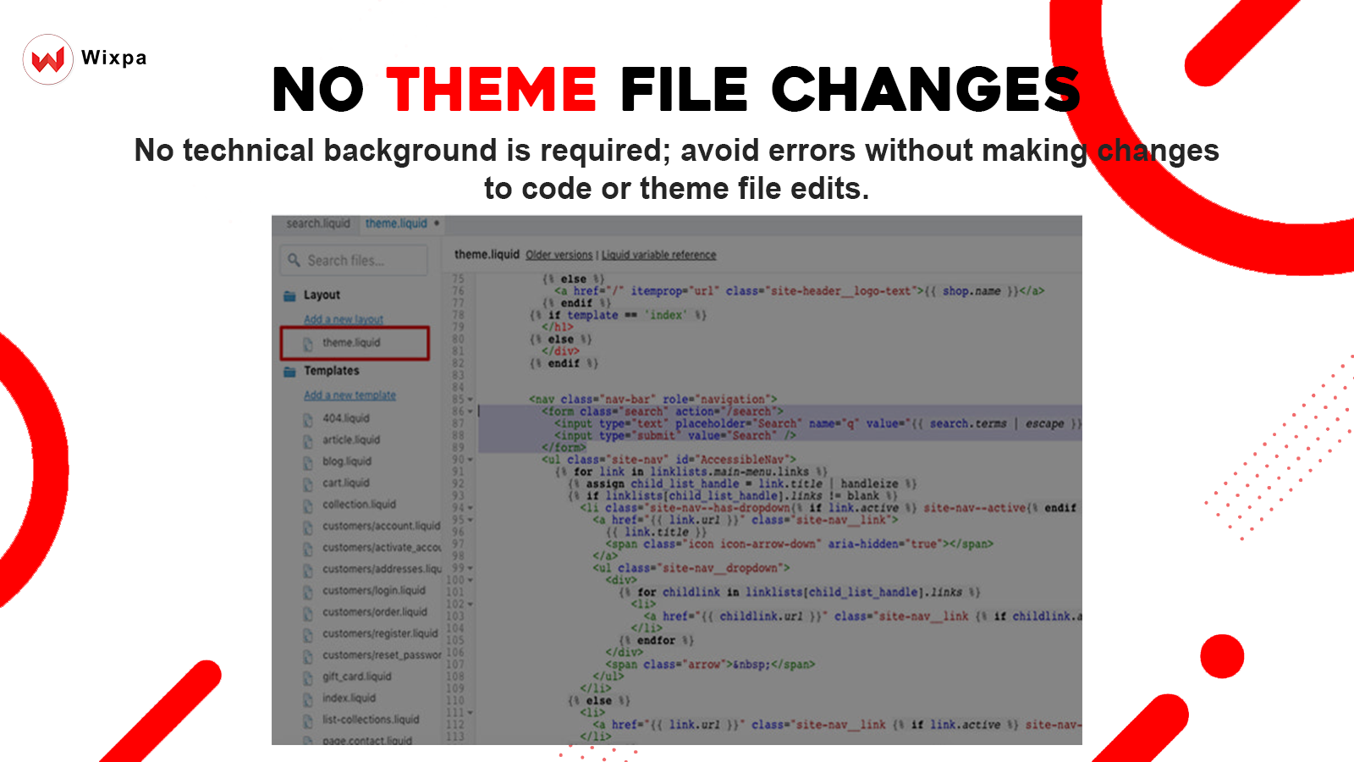Open the Older versions link
The image size is (1354, 762).
(x=559, y=255)
